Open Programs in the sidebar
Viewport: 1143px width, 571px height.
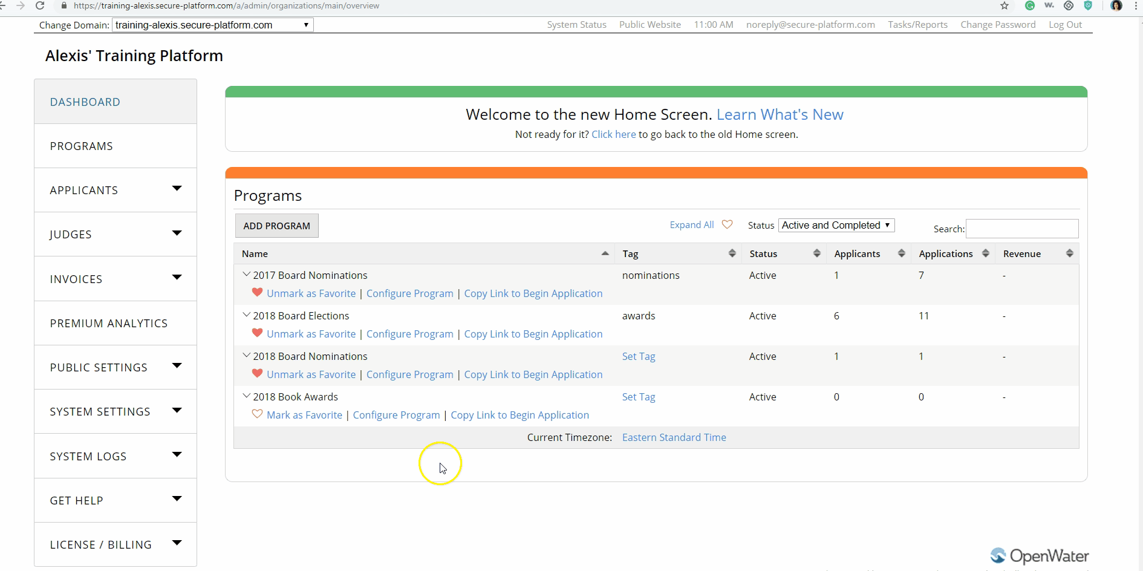point(82,146)
